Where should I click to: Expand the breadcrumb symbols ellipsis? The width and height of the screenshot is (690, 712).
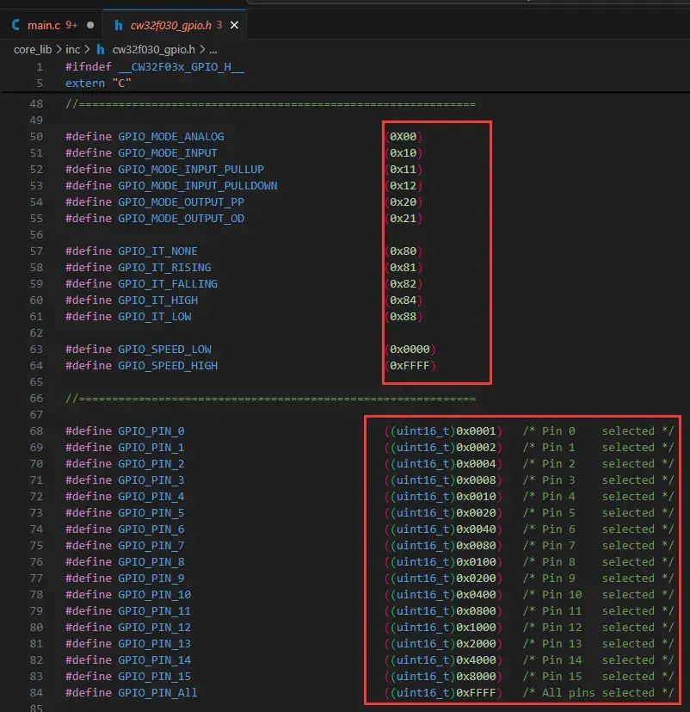[213, 50]
